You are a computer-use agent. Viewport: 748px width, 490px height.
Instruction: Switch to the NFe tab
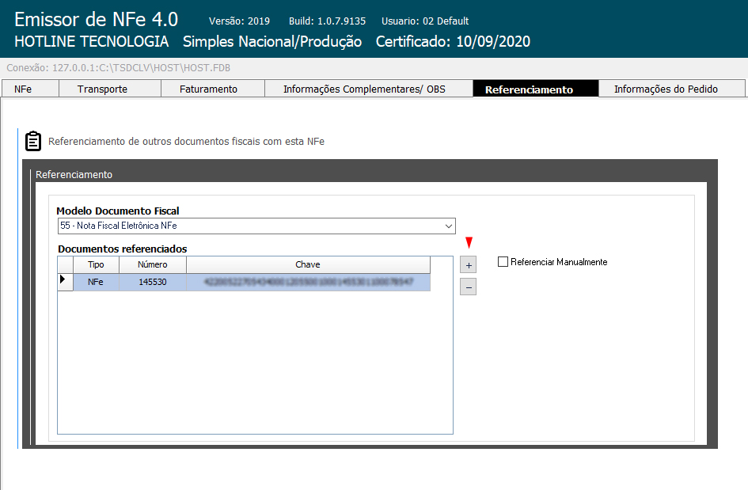(23, 89)
